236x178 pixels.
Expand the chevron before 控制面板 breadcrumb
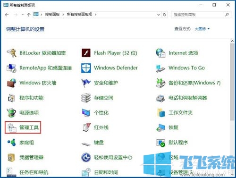(x=42, y=15)
